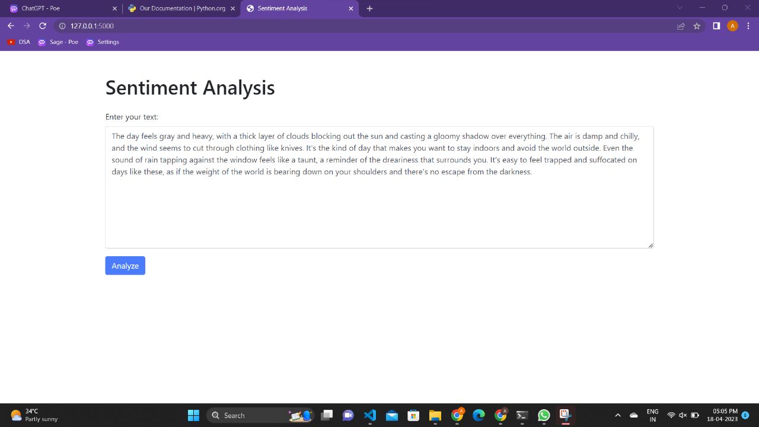Switch to the ChatGPT - Poe tab

(x=59, y=8)
